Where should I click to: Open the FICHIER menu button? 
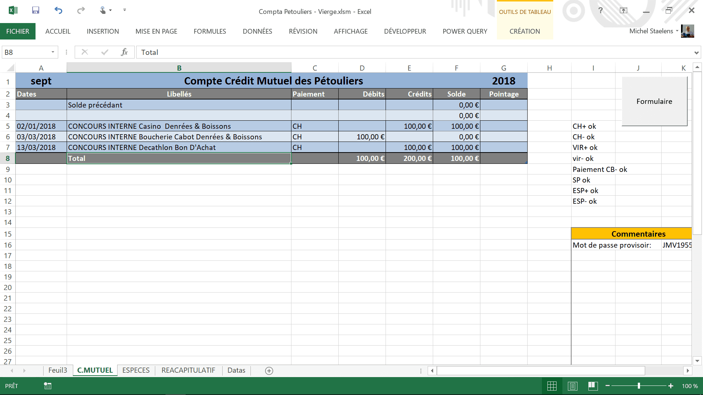coord(18,31)
